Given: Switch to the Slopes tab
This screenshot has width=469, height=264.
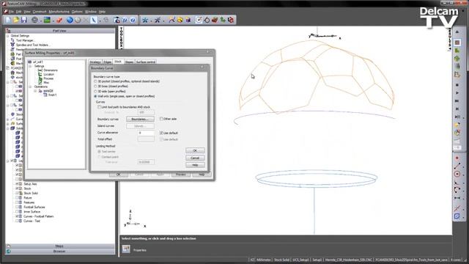Looking at the screenshot, I should [x=129, y=62].
